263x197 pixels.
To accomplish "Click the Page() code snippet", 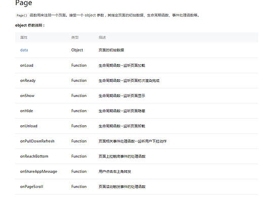I will 22,15.
